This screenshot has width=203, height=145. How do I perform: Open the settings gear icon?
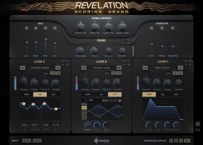[x=198, y=124]
